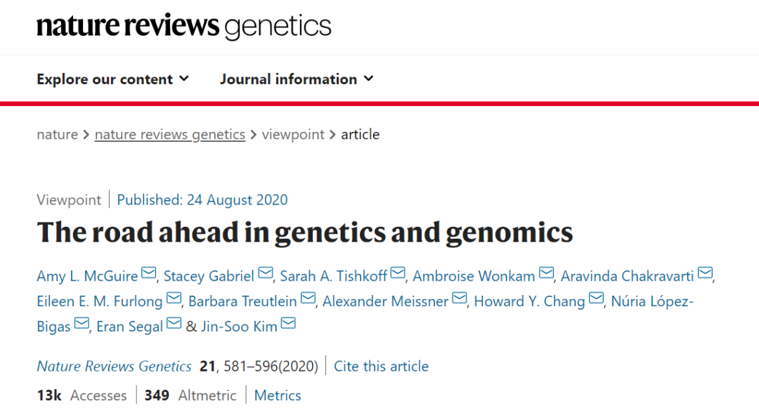Click Cite this article link
Screen dimensions: 759x415
[381, 366]
